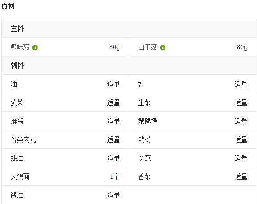Click the 各类肉丸 ingredient entry
The width and height of the screenshot is (257, 204).
[x=23, y=140]
